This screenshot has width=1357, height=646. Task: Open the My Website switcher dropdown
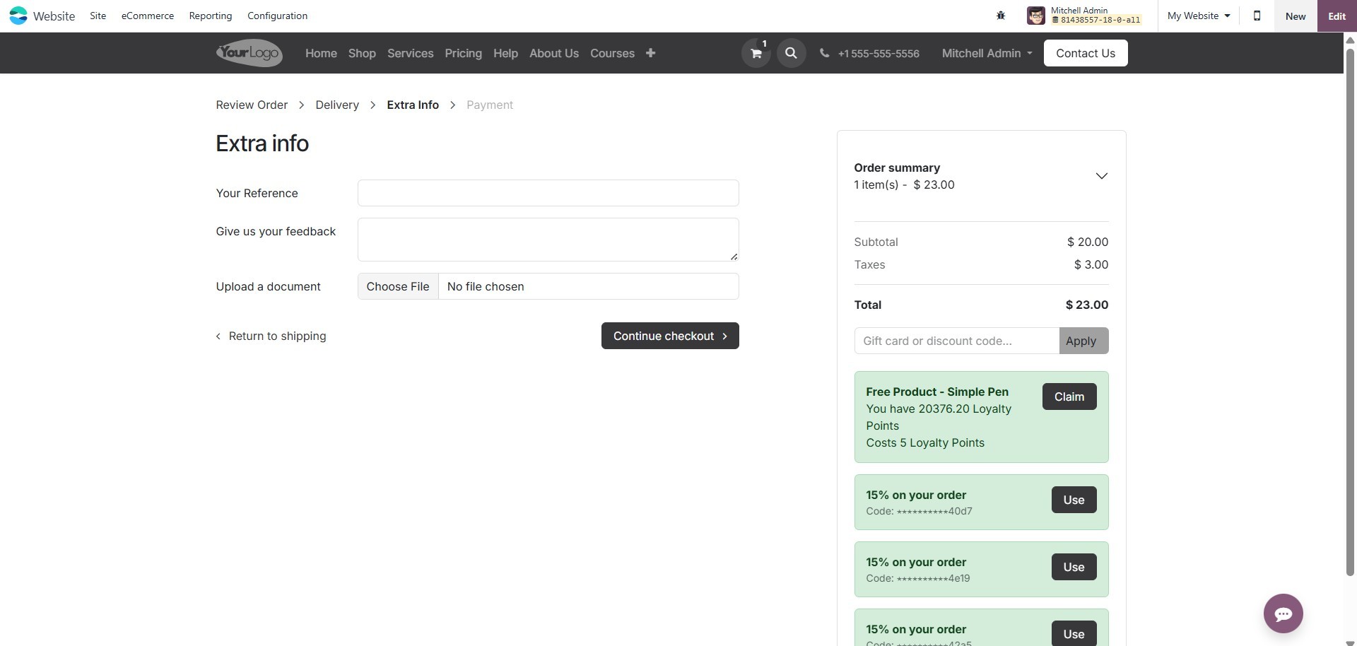point(1199,16)
